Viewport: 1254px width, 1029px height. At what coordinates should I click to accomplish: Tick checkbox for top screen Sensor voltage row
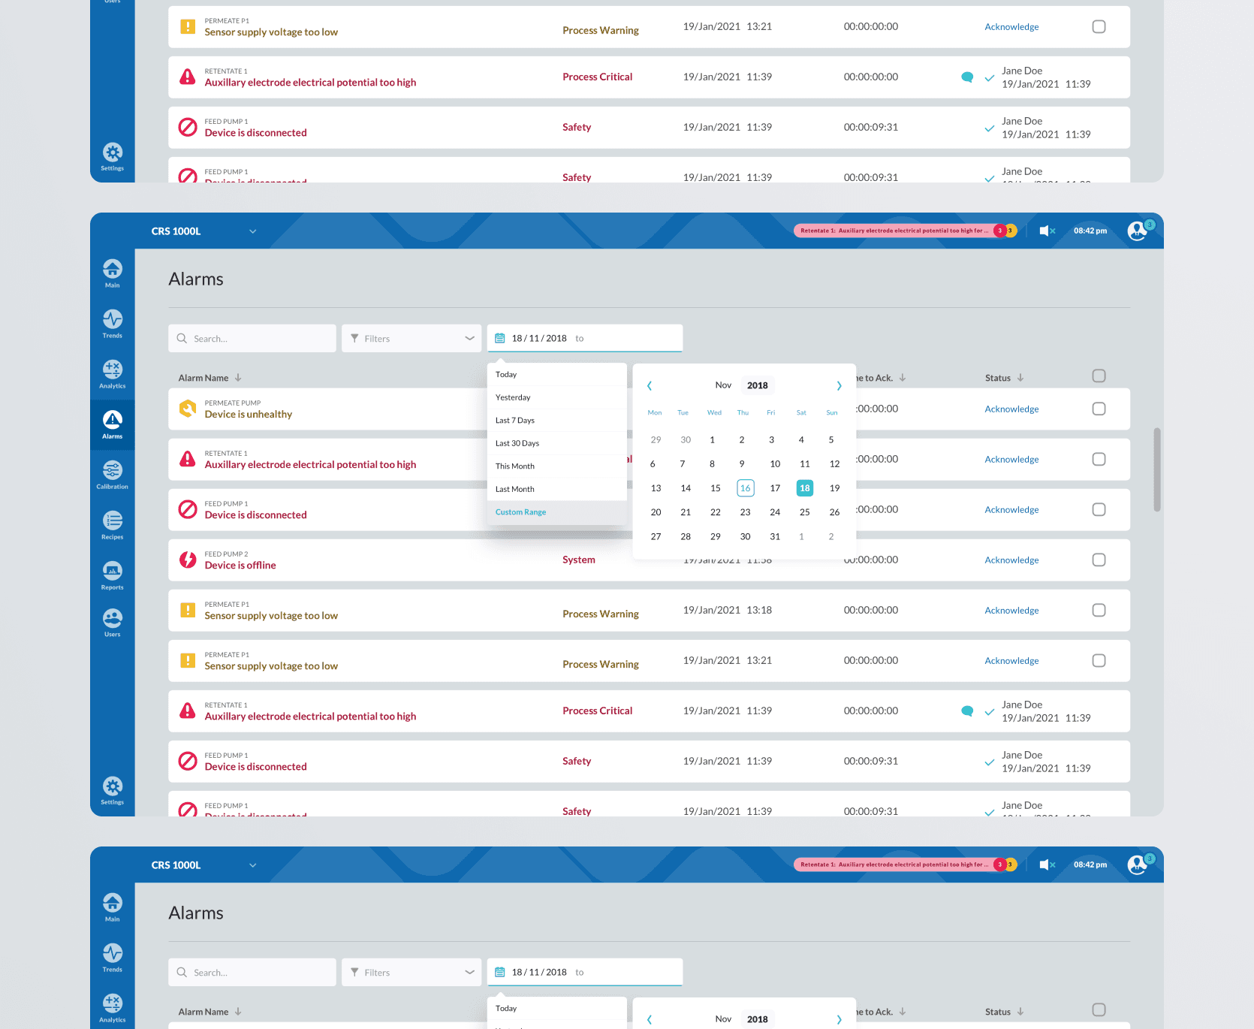[1099, 26]
